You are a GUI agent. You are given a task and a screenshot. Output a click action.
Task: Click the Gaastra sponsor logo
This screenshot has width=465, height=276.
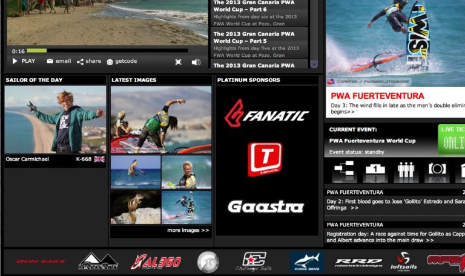[x=266, y=207]
